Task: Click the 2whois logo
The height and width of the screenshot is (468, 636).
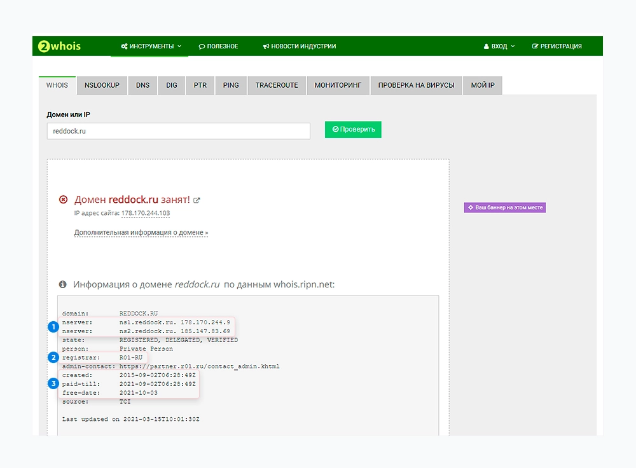Action: point(60,46)
